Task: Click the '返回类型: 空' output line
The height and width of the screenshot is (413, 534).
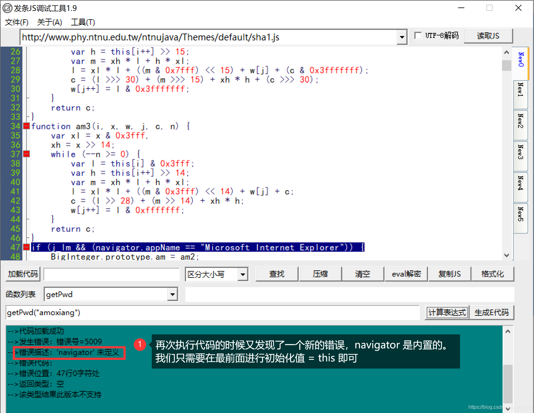Action: click(x=36, y=384)
